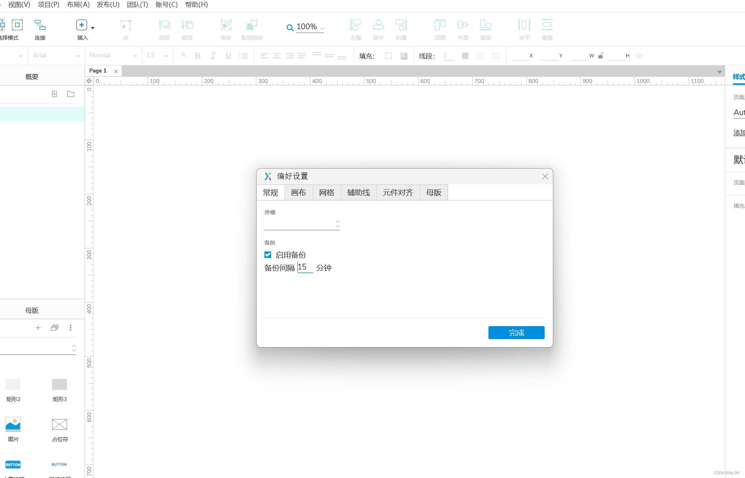Click the Distribute Horizontally (水平) icon
This screenshot has height=478, width=745.
click(x=524, y=25)
